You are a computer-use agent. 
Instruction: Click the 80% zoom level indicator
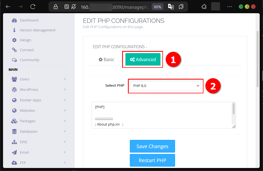pyautogui.click(x=157, y=7)
